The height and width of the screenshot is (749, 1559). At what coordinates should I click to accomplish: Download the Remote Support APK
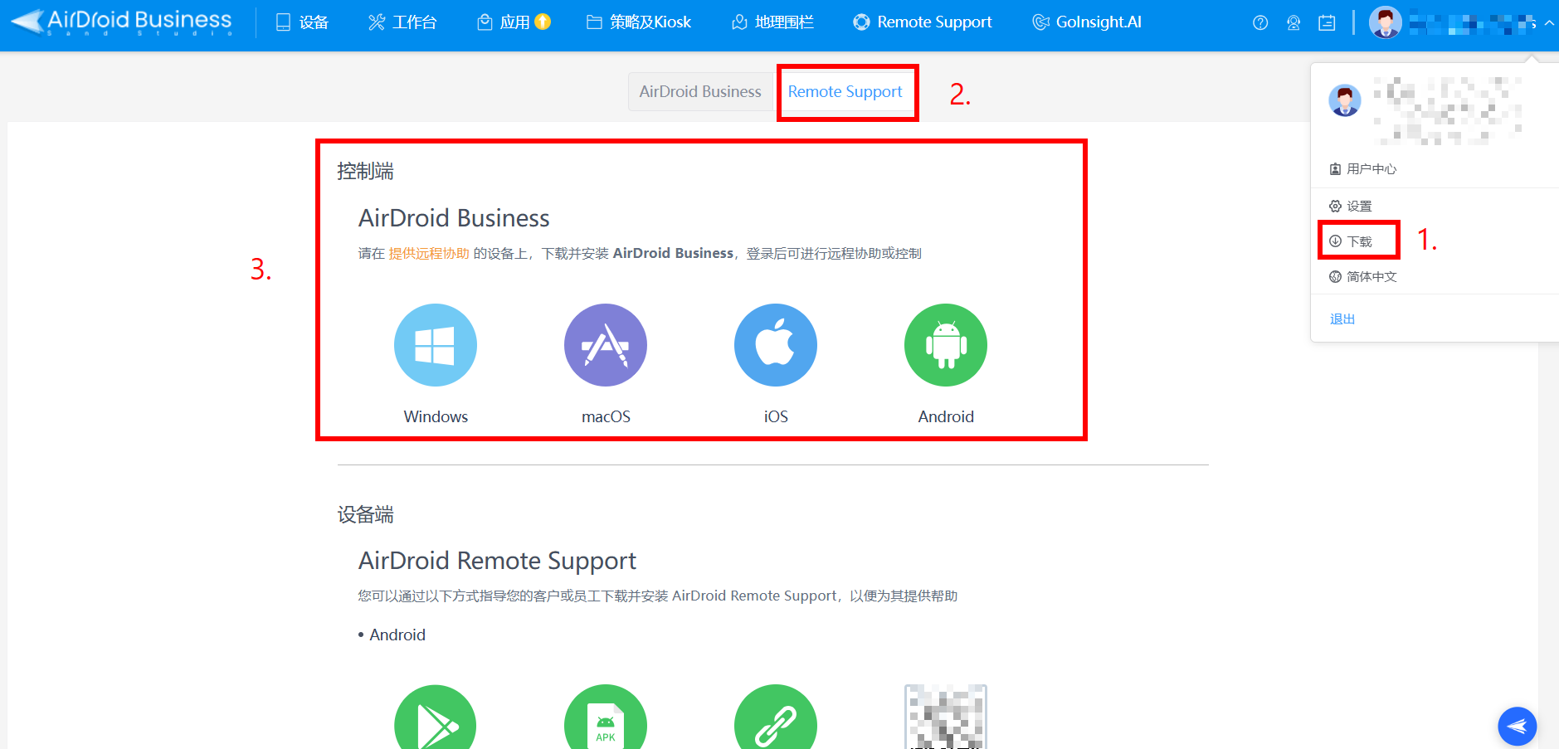606,718
